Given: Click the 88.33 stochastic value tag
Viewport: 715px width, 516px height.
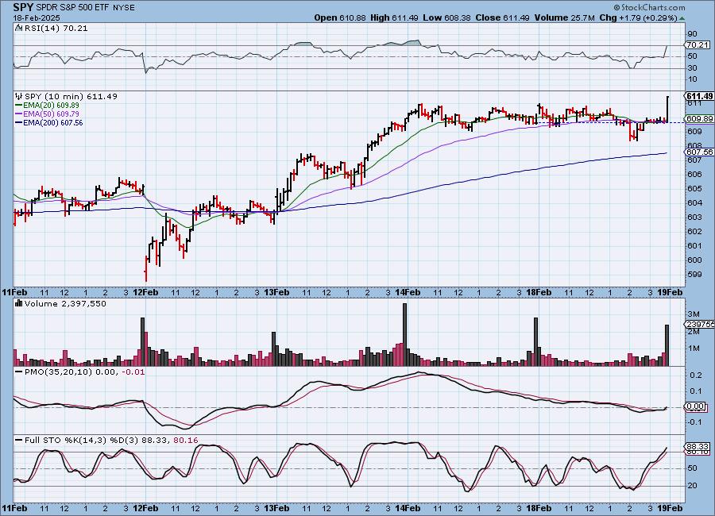Looking at the screenshot, I should (698, 446).
